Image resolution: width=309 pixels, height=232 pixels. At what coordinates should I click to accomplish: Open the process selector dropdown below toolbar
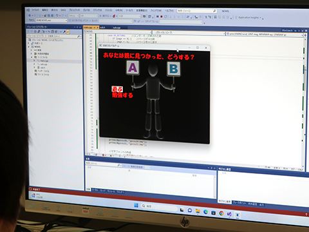click(51, 20)
